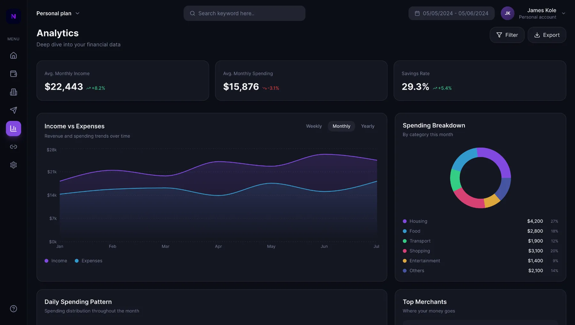Click the search magnifier icon
This screenshot has height=325, width=575.
pos(192,13)
